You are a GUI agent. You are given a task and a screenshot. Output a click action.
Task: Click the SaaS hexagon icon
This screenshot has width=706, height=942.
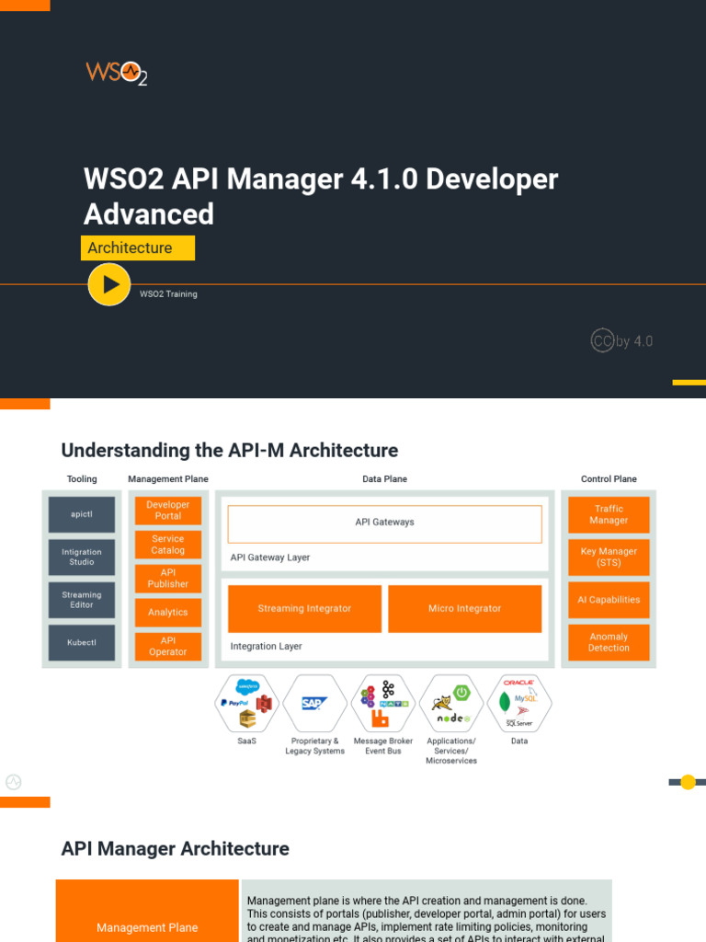click(247, 703)
